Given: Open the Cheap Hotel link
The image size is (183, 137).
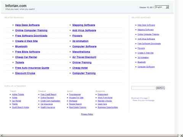Looking at the screenshot, I should coord(80,68).
